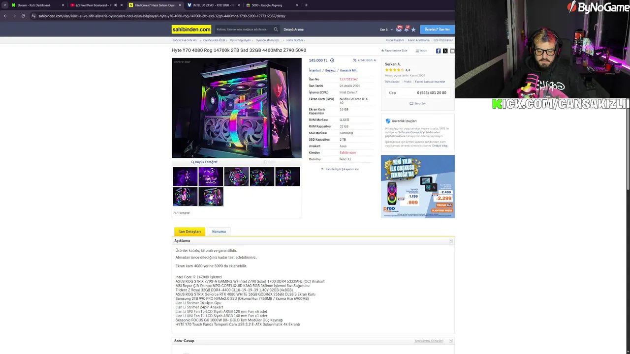Open the sahibinden.com logo home link

coord(191,29)
